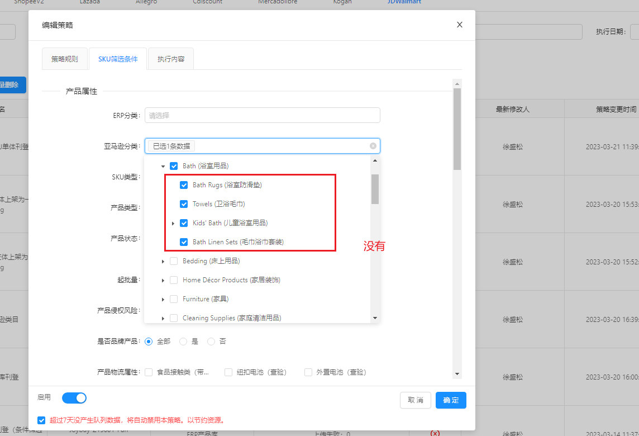The width and height of the screenshot is (639, 436).
Task: Close the 编辑策略 dialog with X icon
Action: [x=459, y=25]
